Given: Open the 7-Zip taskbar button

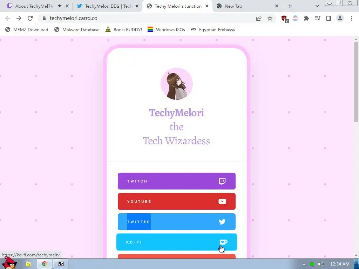Looking at the screenshot, I should tap(61, 264).
